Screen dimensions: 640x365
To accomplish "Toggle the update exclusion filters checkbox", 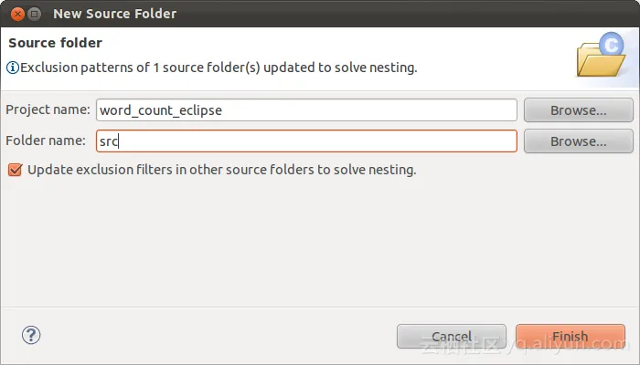I will (14, 170).
